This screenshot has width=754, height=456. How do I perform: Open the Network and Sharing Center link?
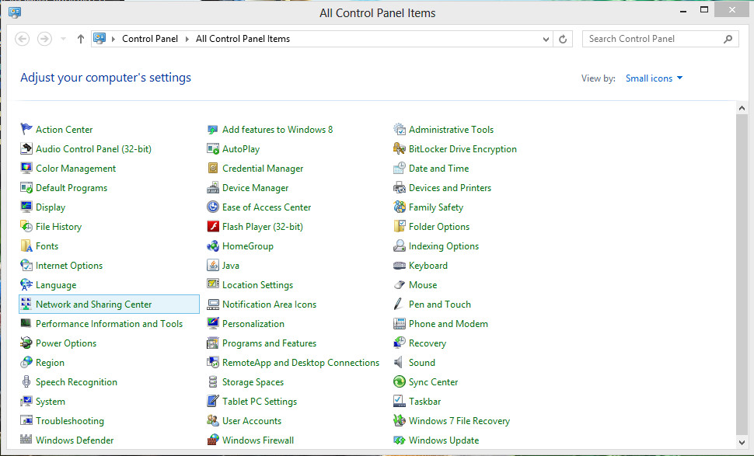[93, 305]
